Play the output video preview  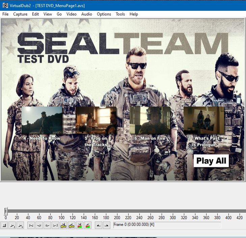pyautogui.click(x=20, y=226)
